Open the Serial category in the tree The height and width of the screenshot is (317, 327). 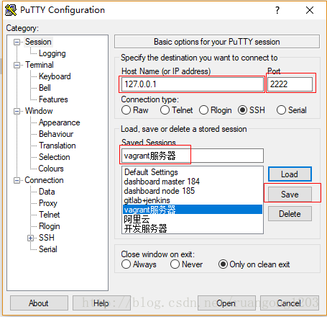tap(48, 249)
